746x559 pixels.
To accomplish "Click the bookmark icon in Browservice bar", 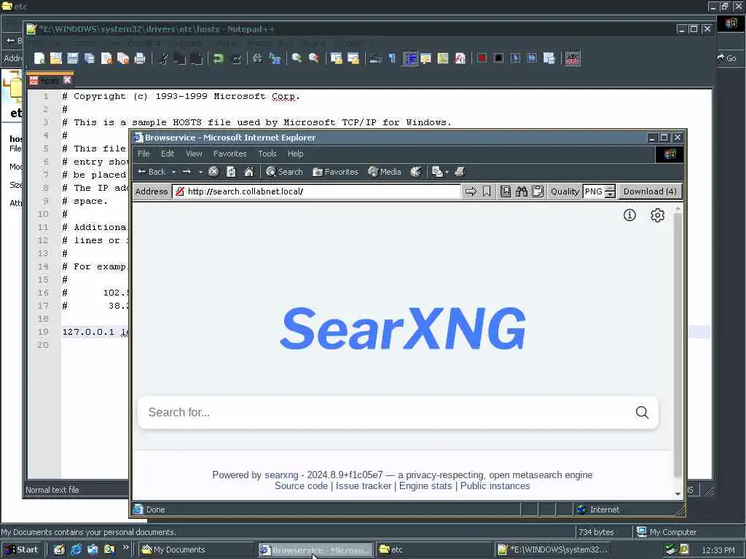I will [487, 191].
